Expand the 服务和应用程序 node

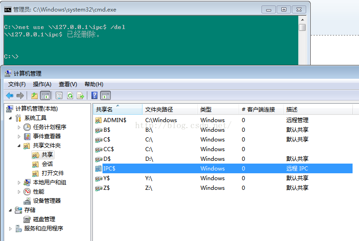[10, 229]
